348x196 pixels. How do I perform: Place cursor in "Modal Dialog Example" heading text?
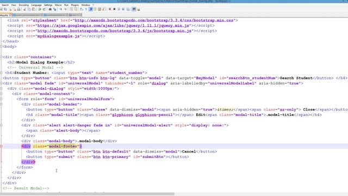coord(40,62)
